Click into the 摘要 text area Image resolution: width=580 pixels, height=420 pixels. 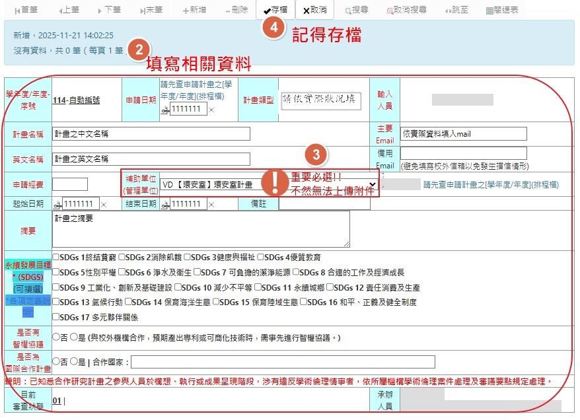click(x=200, y=229)
